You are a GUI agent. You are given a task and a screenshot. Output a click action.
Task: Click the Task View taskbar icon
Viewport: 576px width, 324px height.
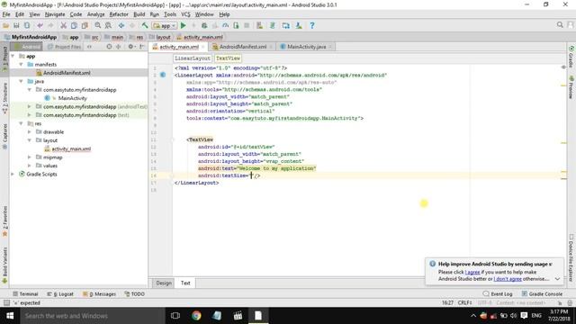tap(175, 316)
